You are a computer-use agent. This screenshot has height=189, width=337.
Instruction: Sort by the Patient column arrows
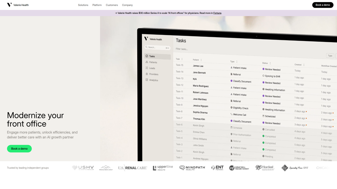[201, 60]
